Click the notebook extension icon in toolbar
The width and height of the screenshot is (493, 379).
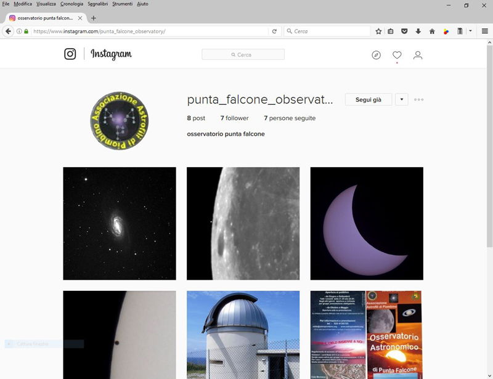pos(460,31)
